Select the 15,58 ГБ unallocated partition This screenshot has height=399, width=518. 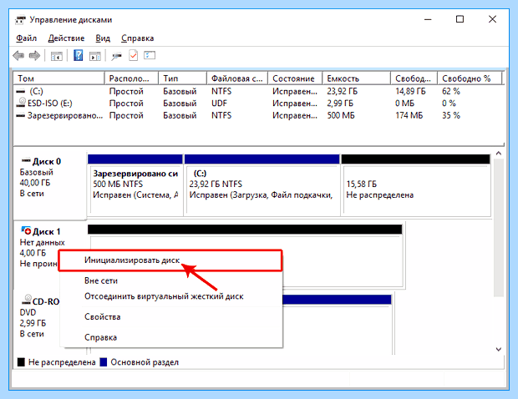click(416, 185)
